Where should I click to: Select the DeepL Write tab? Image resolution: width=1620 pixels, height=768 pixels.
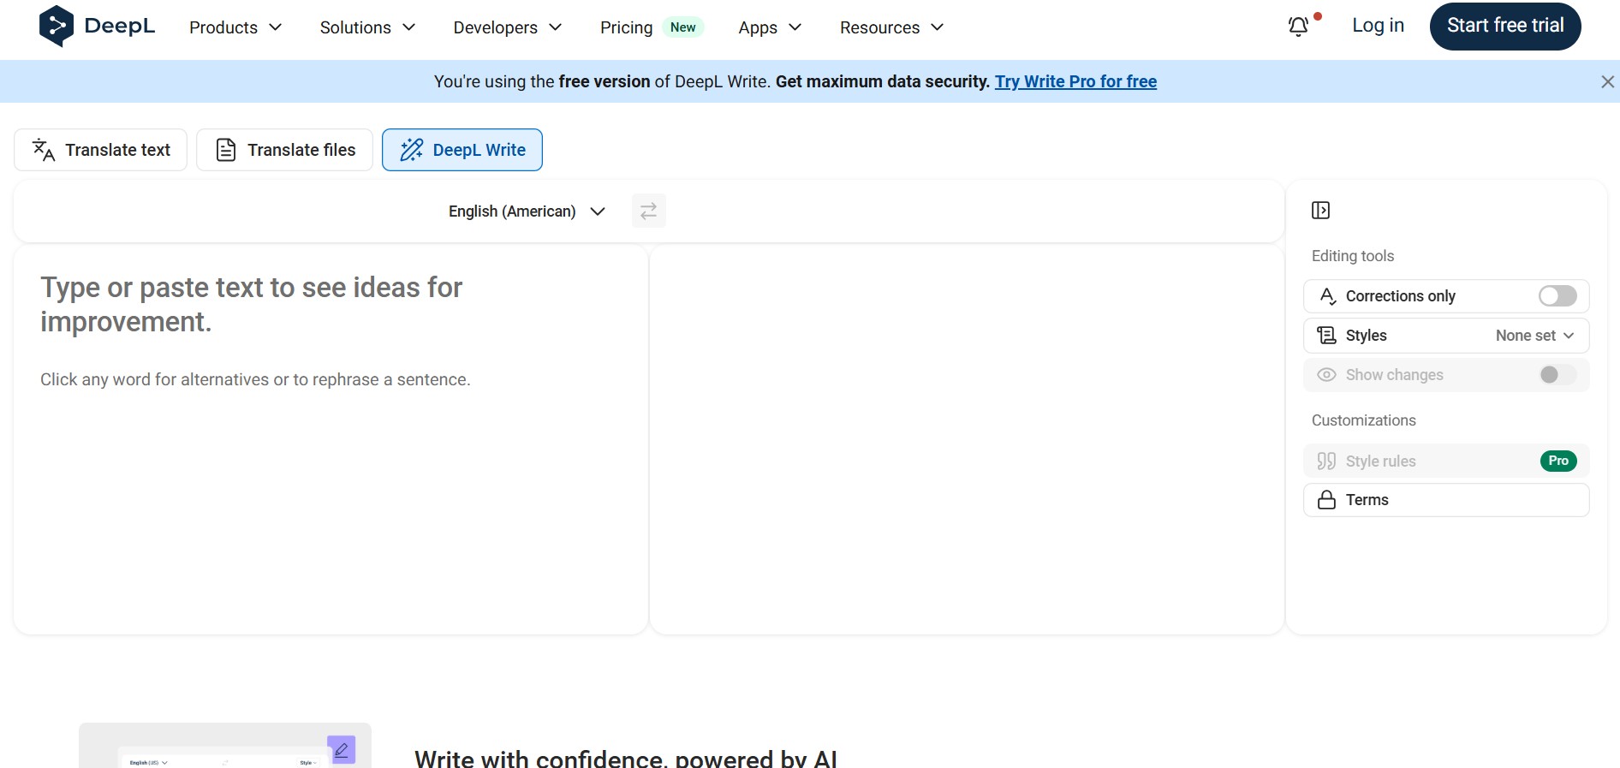click(x=462, y=150)
